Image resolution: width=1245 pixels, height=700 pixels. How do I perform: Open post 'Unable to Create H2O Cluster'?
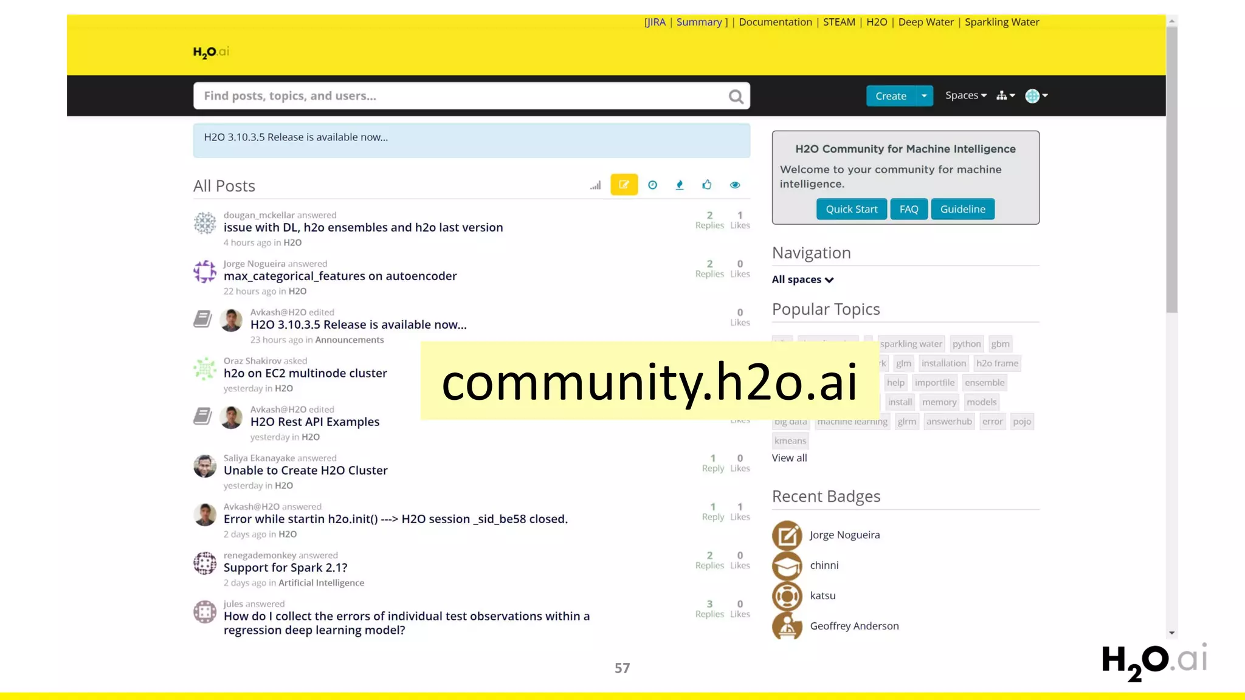click(305, 470)
